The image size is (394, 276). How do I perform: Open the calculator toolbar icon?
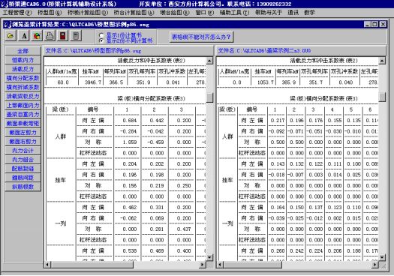[x=76, y=36]
